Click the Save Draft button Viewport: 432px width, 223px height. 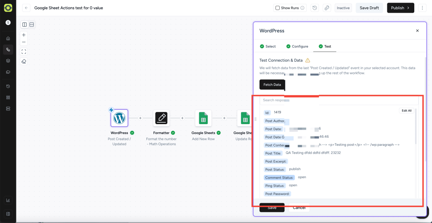coord(369,8)
